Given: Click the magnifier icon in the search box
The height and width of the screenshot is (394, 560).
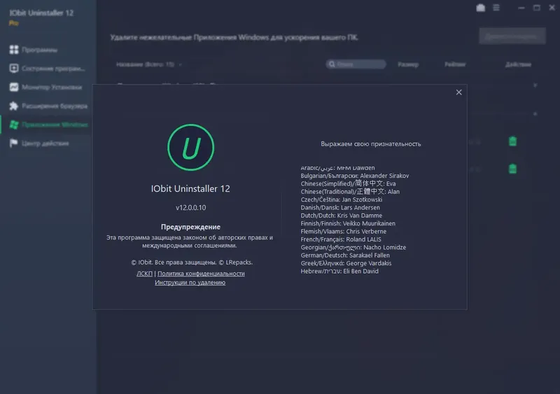Looking at the screenshot, I should (332, 64).
